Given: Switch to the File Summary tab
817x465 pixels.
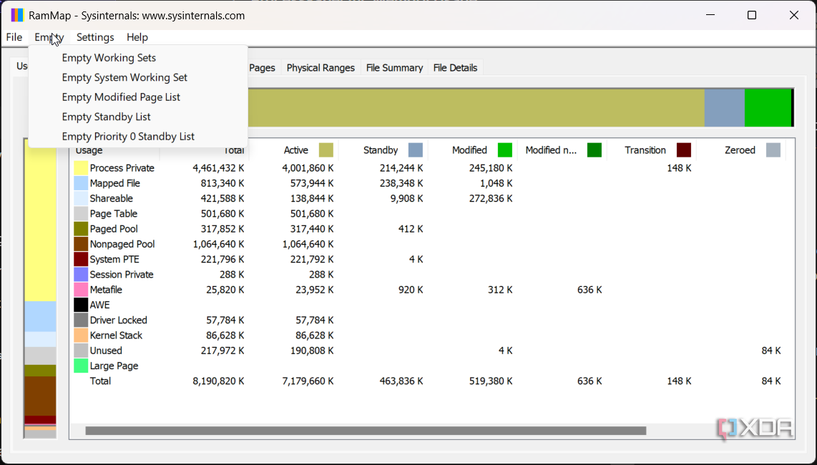Looking at the screenshot, I should [x=394, y=68].
